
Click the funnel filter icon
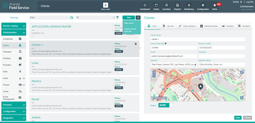(118, 18)
